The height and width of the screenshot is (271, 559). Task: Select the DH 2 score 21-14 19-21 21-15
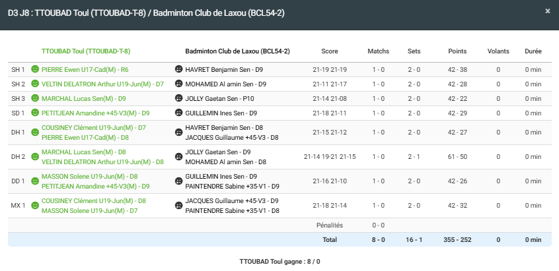tap(329, 156)
